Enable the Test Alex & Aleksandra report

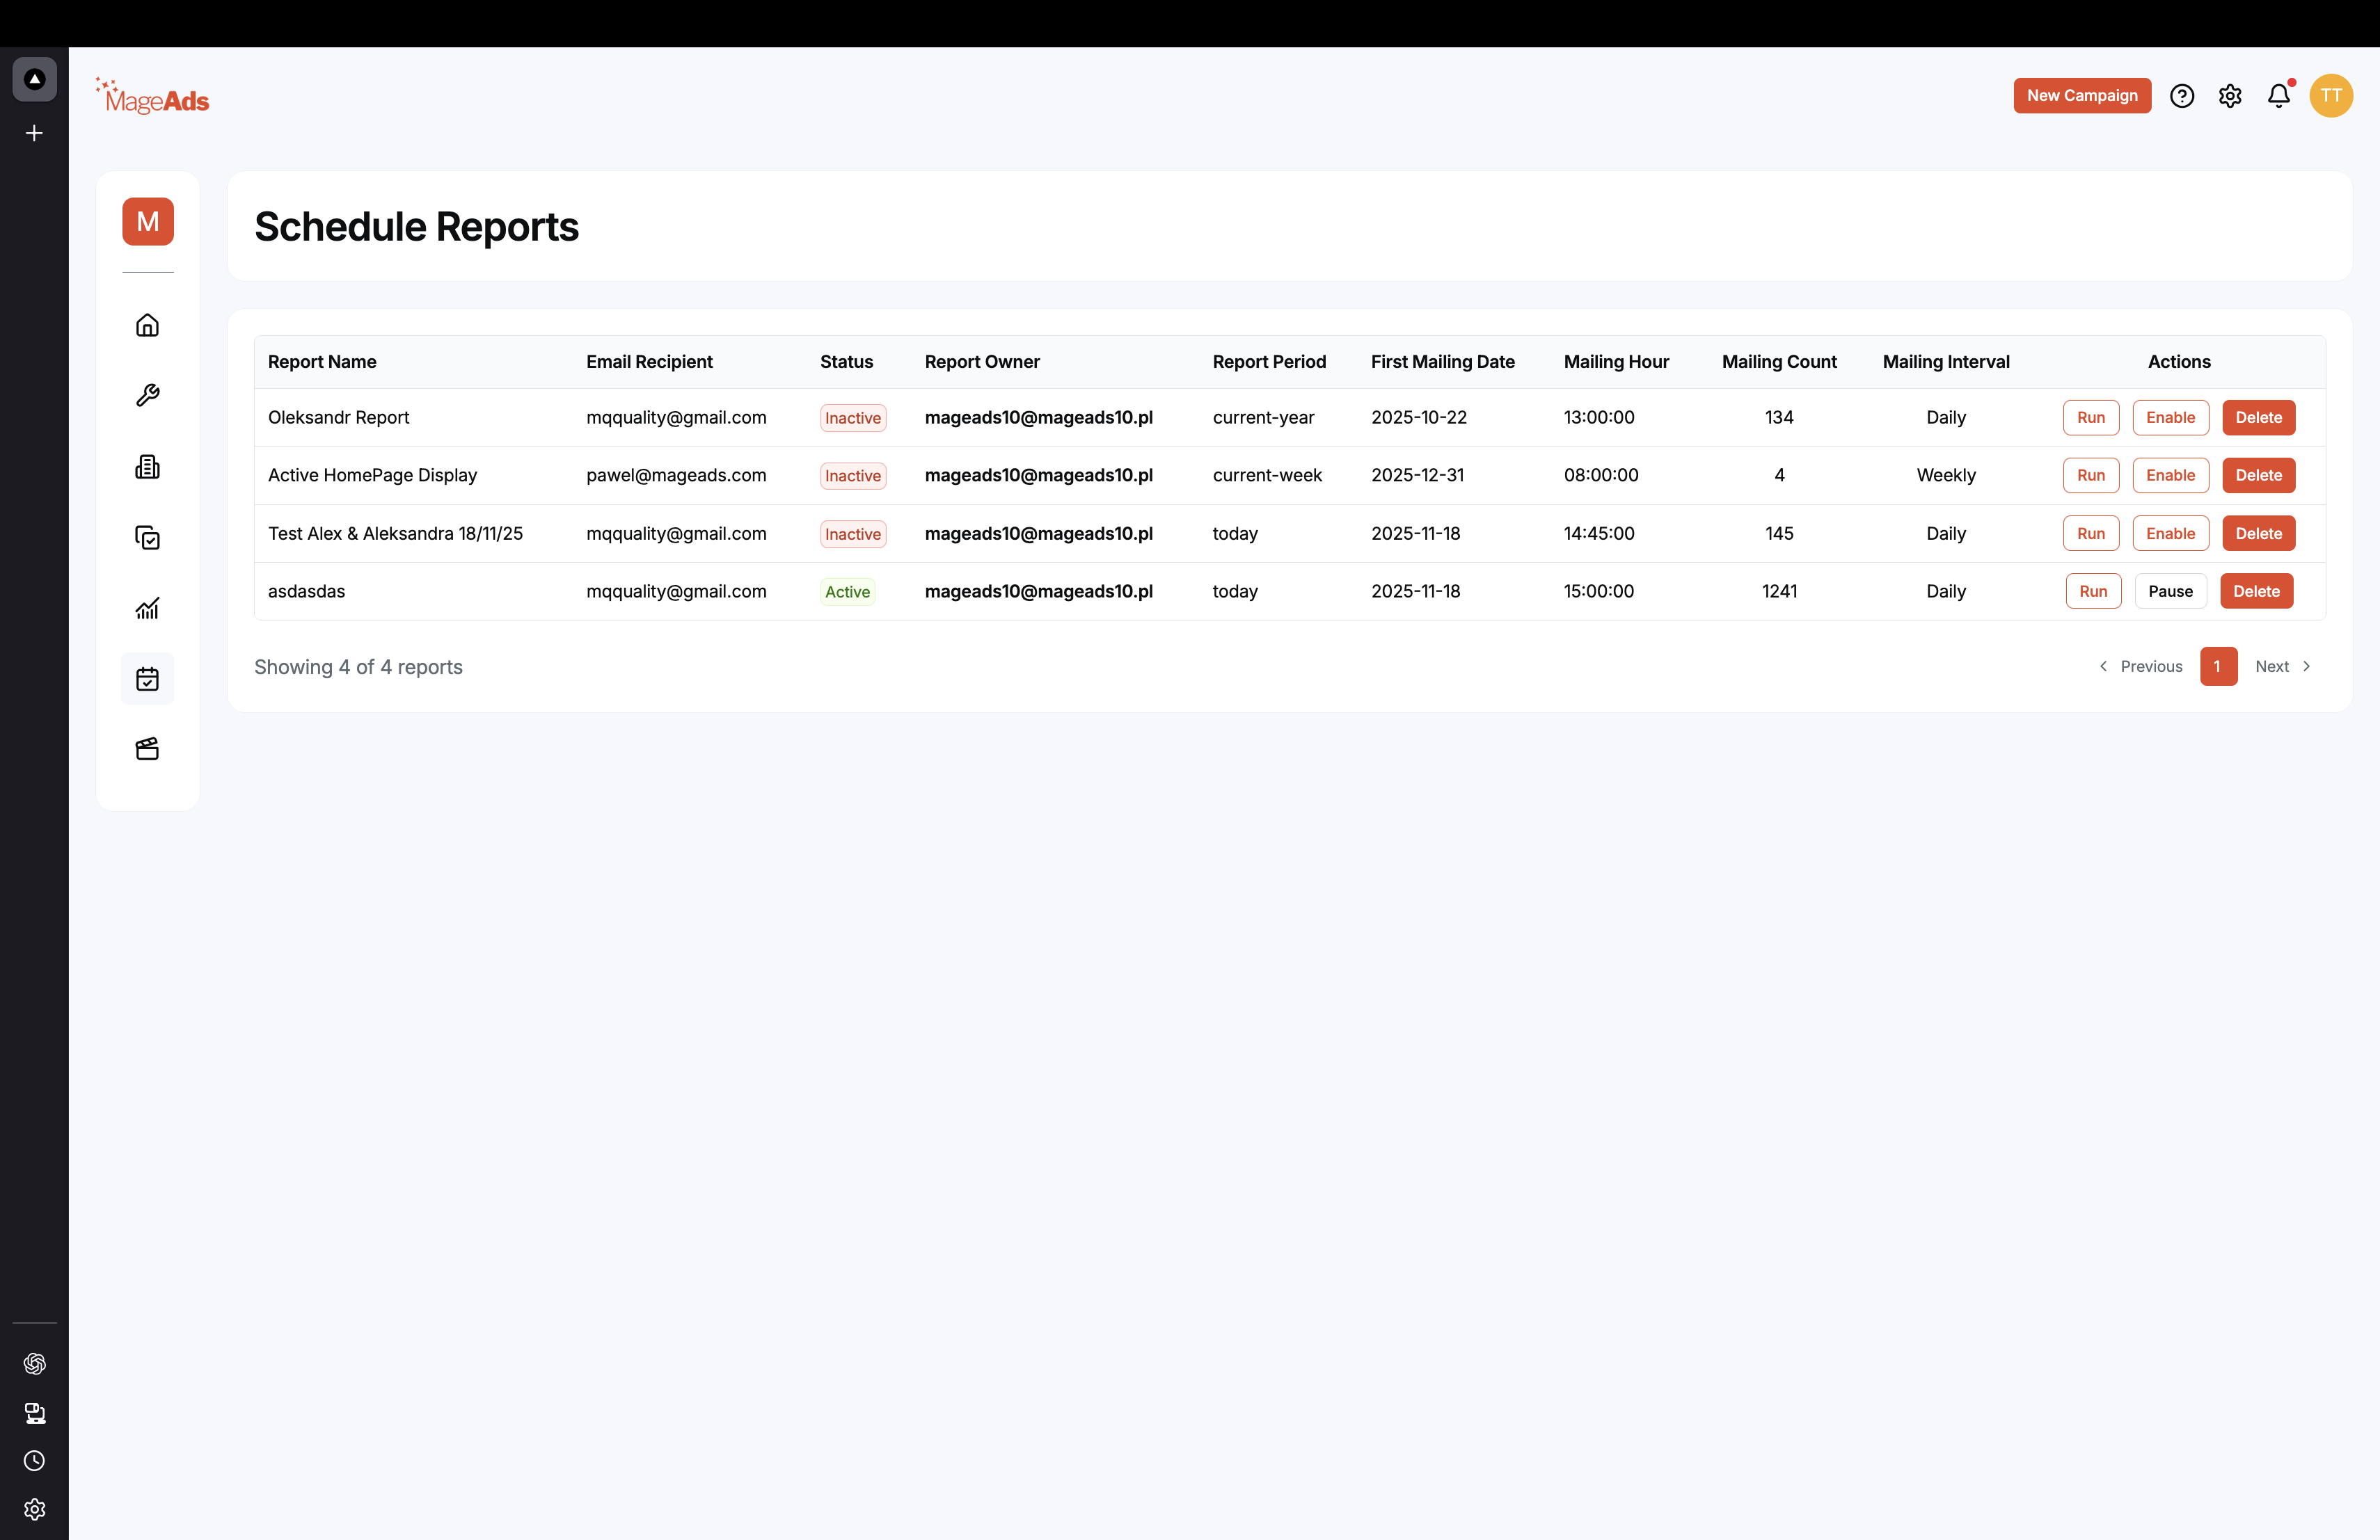pyautogui.click(x=2170, y=534)
